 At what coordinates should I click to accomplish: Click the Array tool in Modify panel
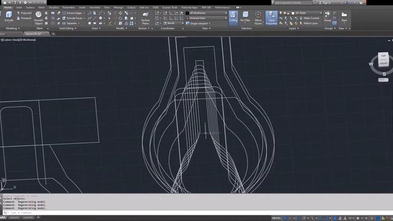[x=131, y=23]
